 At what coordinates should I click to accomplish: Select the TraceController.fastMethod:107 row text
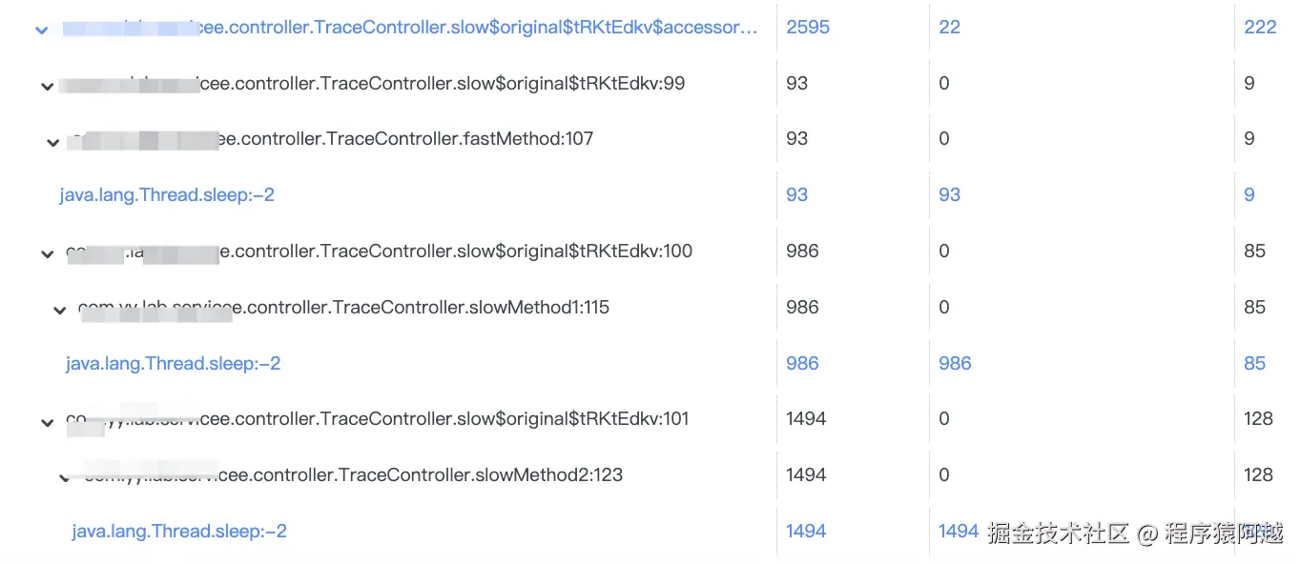(x=330, y=139)
